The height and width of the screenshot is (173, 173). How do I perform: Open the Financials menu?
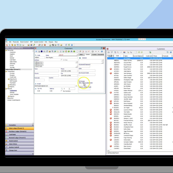point(16,42)
